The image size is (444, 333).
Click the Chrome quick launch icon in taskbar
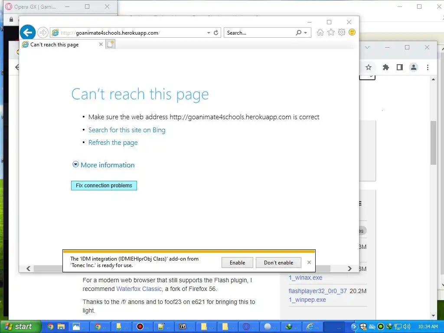point(50,326)
